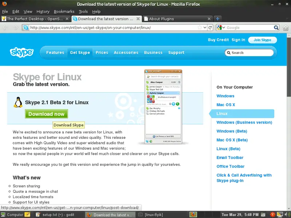Click the highlighted Linux sidebar item

point(242,114)
